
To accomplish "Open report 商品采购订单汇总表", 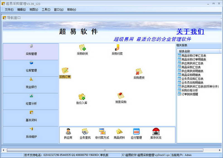I will 192,56.
